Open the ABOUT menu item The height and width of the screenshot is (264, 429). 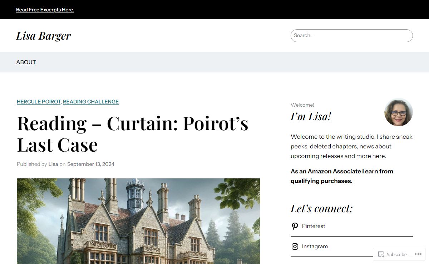[26, 62]
